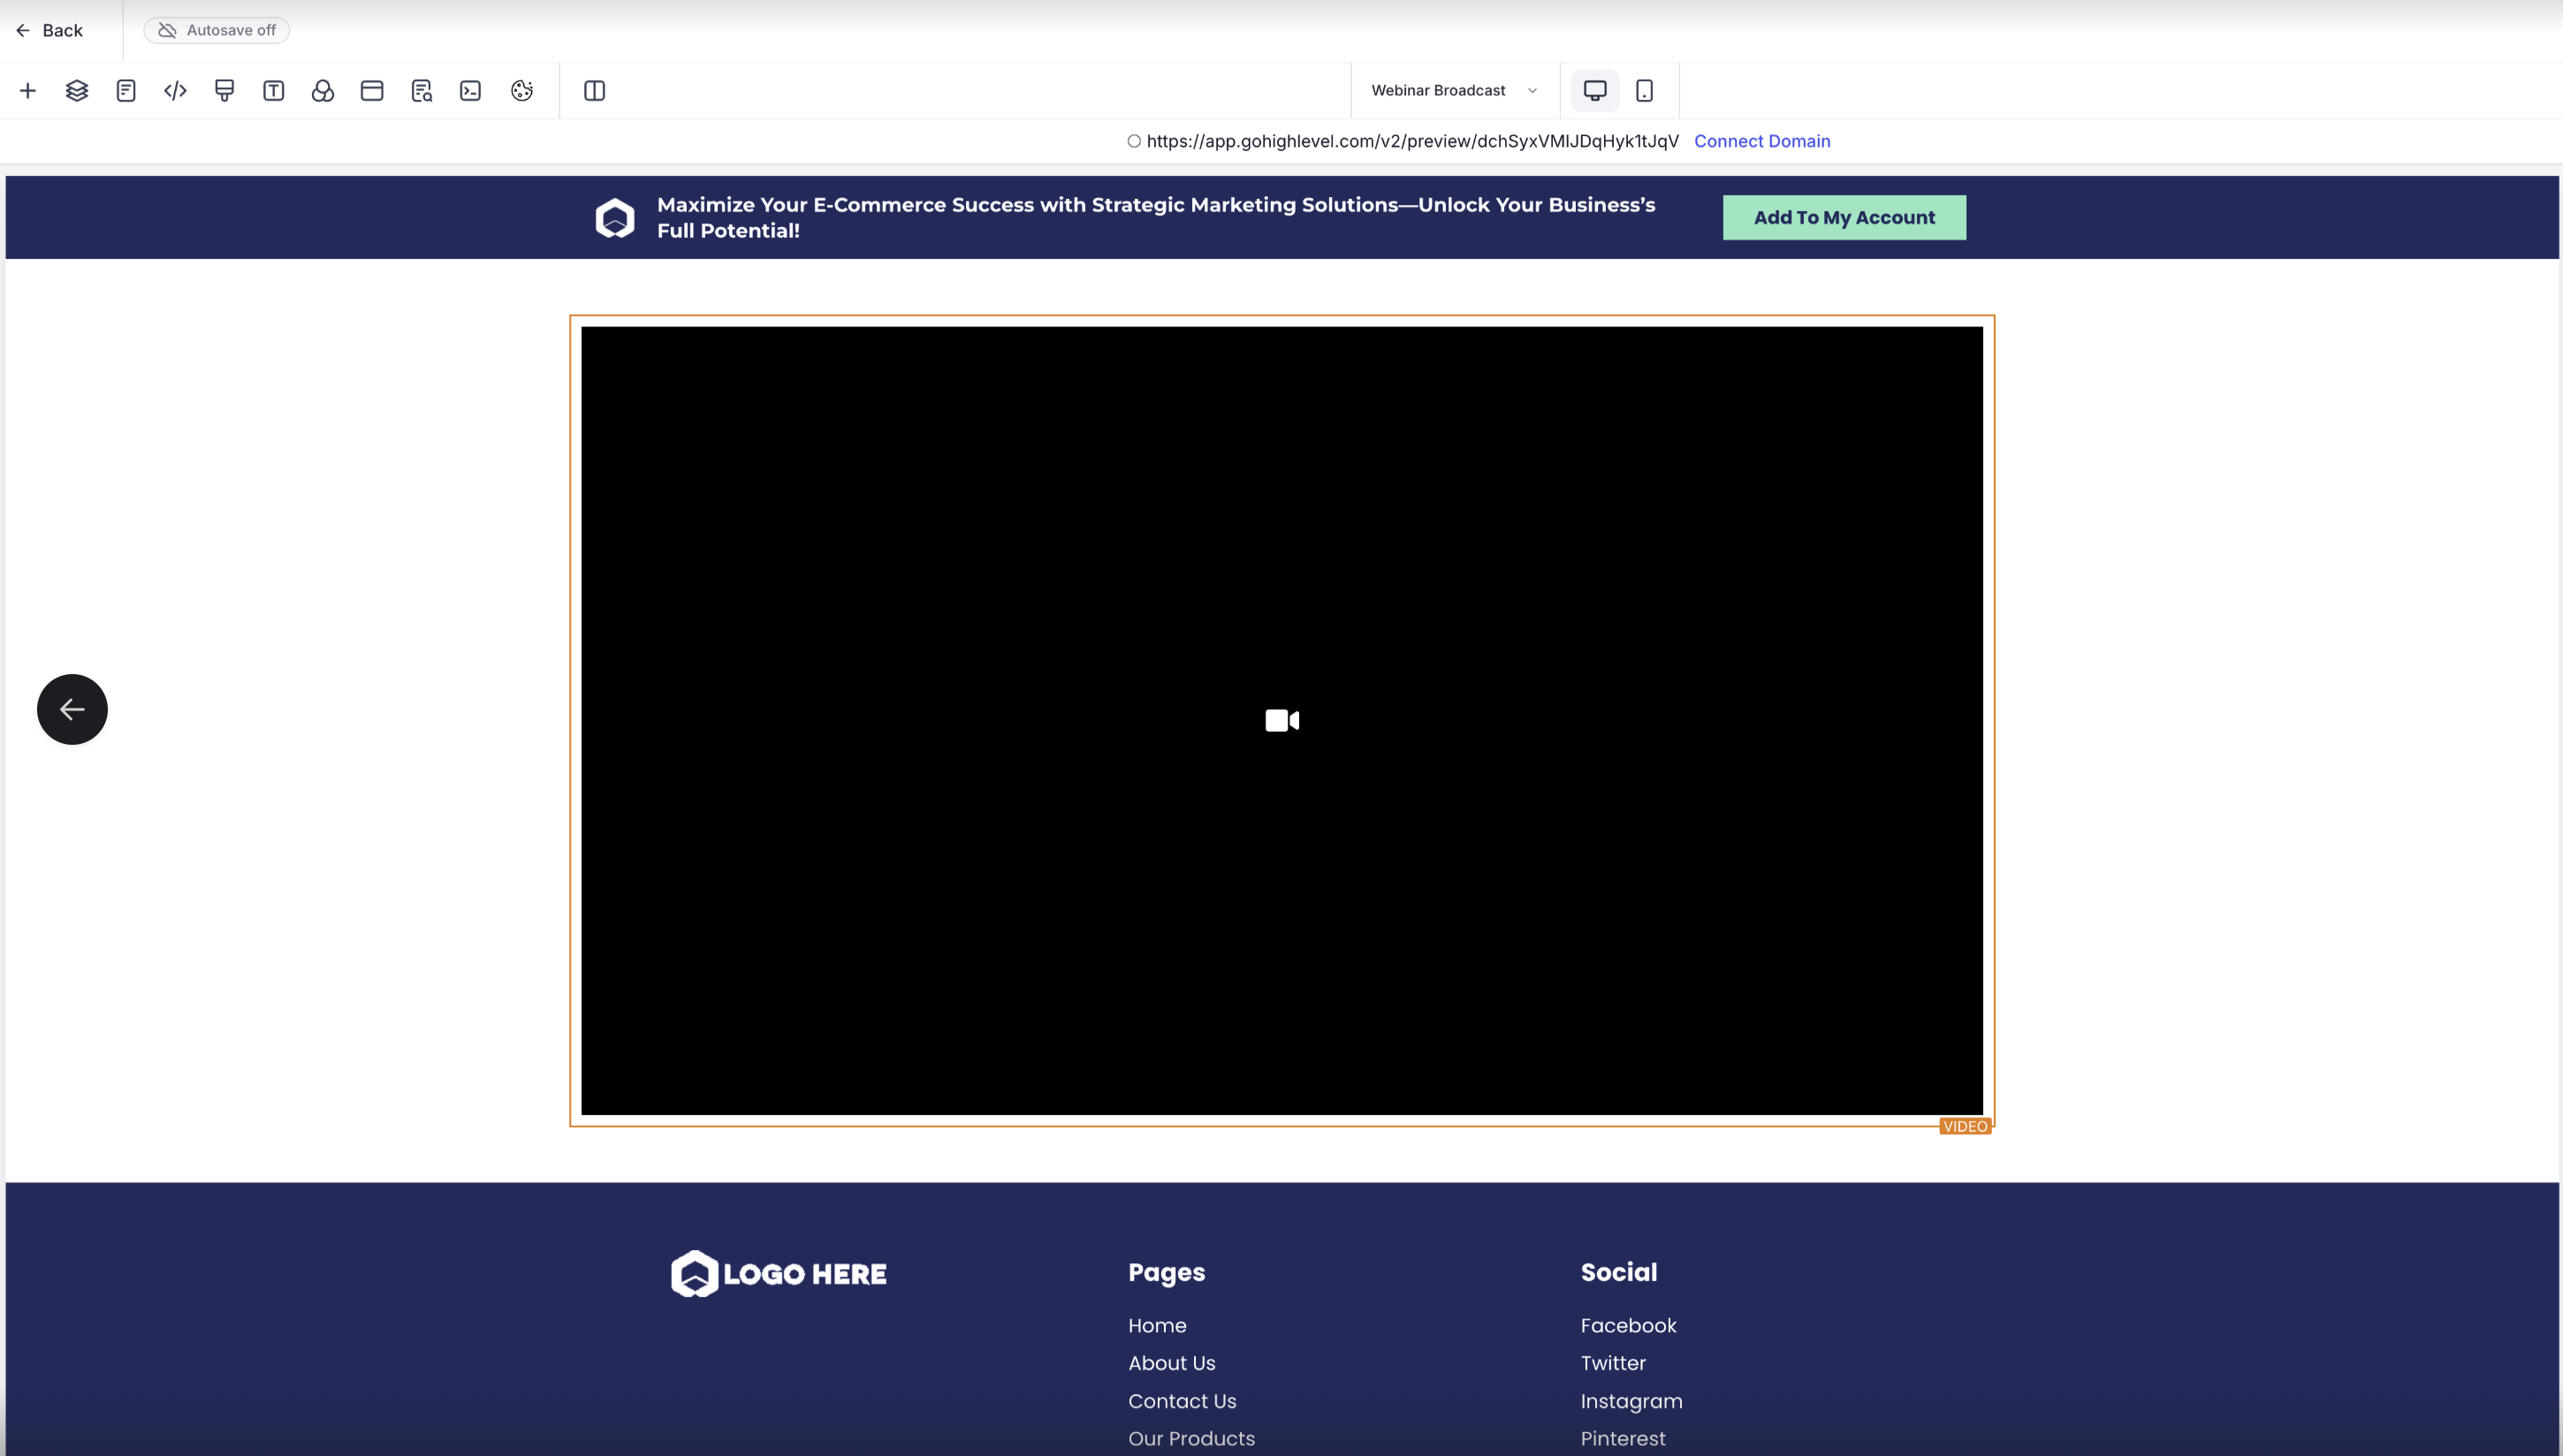Click the add element plus icon
The height and width of the screenshot is (1456, 2563).
coord(28,91)
